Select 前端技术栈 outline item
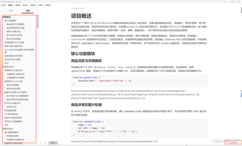Image resolution: width=242 pixels, height=146 pixels. (x=12, y=107)
